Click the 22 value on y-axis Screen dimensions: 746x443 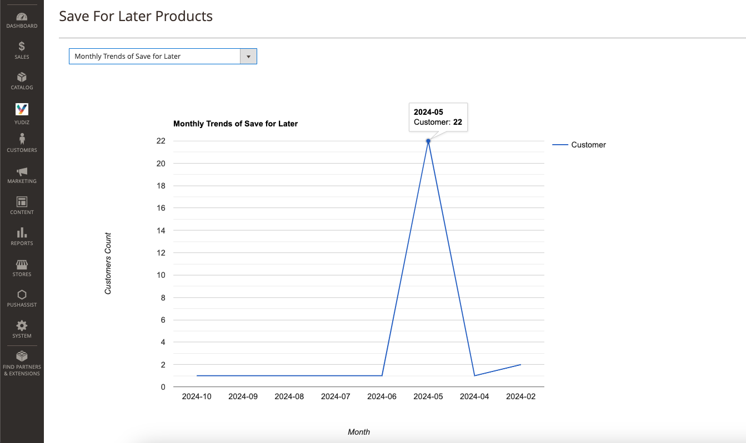tap(161, 141)
